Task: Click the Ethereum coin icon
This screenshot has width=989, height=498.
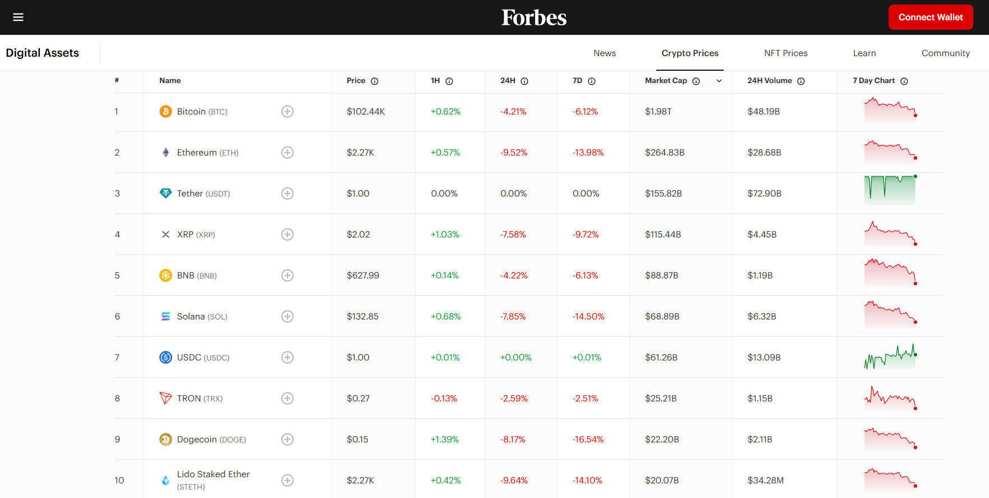Action: [x=165, y=153]
